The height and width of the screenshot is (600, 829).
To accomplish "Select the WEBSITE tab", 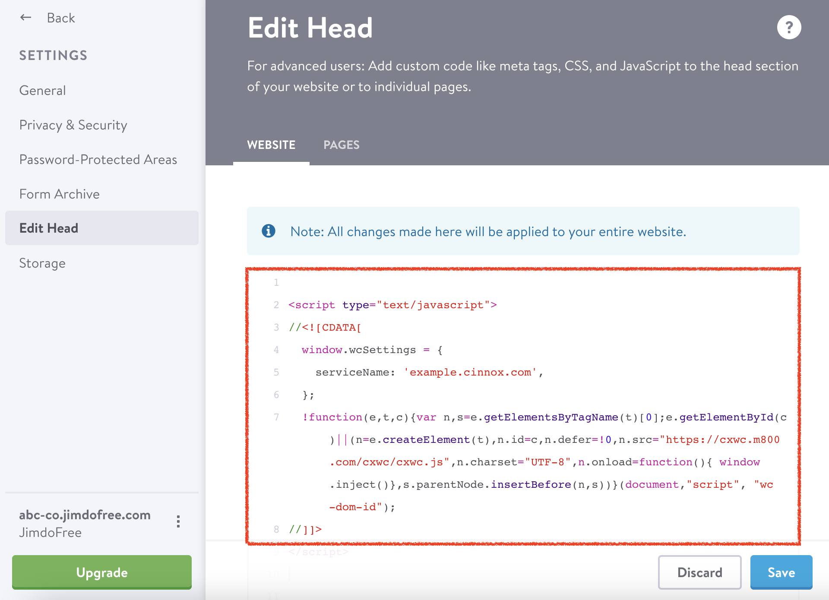I will coord(271,145).
